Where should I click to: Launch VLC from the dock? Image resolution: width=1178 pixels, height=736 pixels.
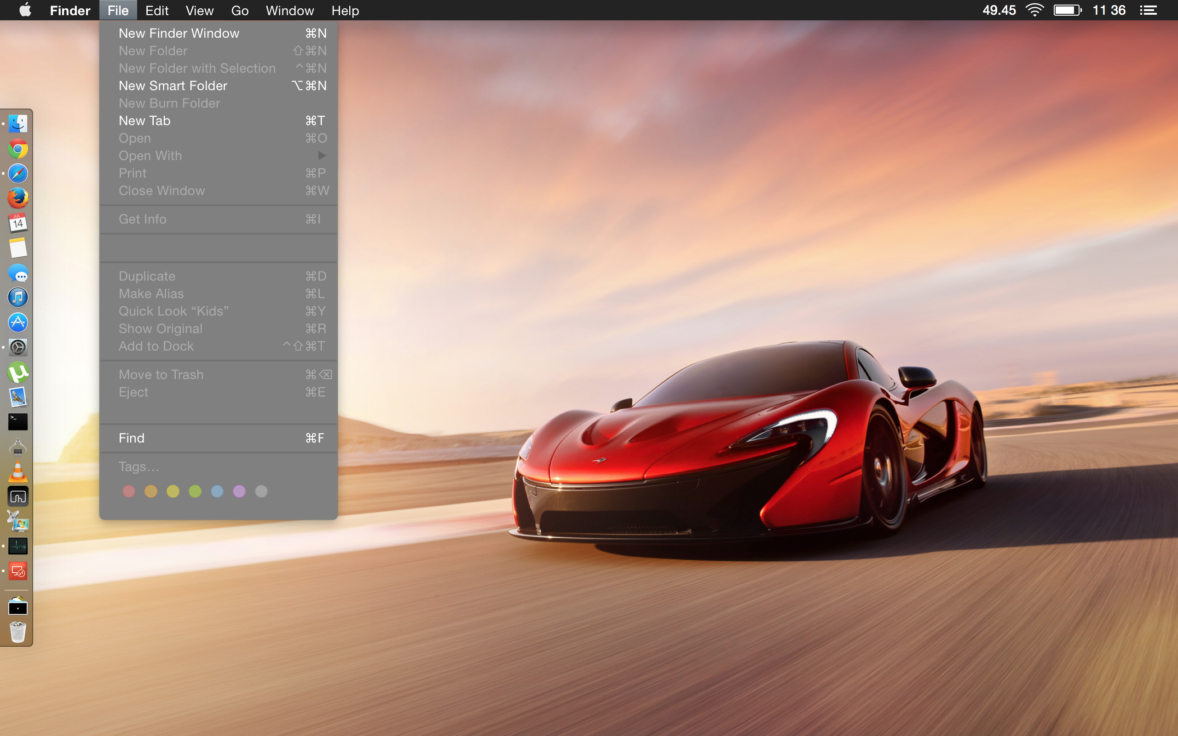(x=18, y=471)
